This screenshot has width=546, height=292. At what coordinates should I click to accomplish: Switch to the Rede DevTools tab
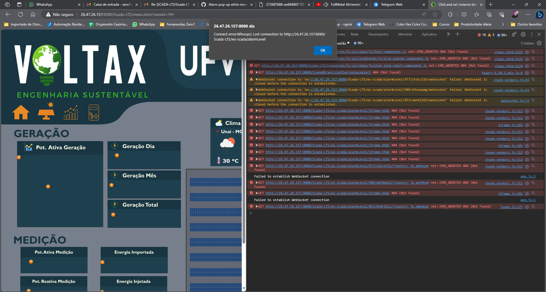coord(354,34)
